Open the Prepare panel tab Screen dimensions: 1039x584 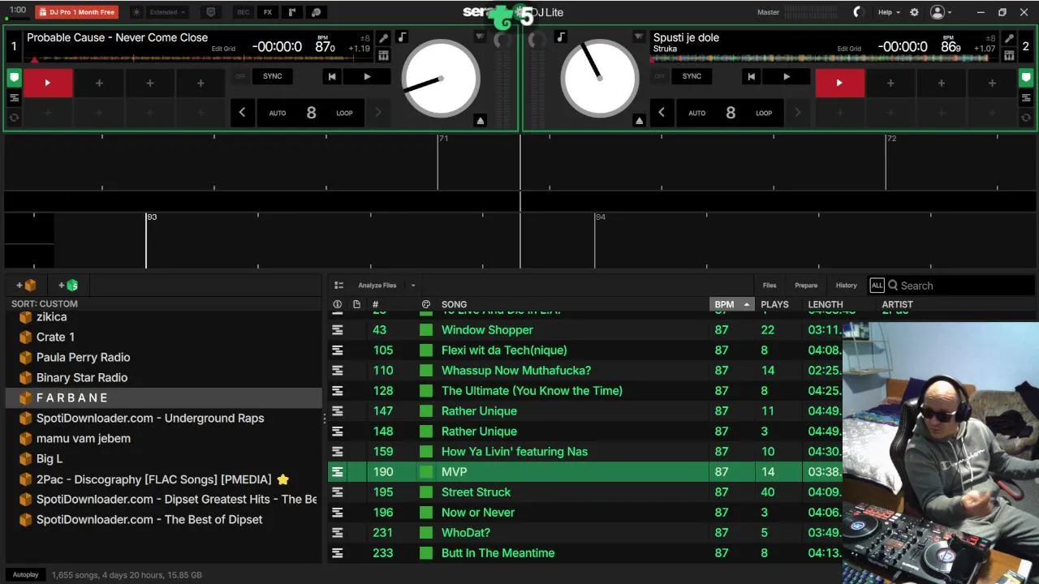[806, 286]
